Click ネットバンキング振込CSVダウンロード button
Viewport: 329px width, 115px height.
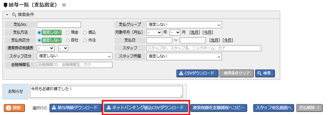tap(146, 108)
